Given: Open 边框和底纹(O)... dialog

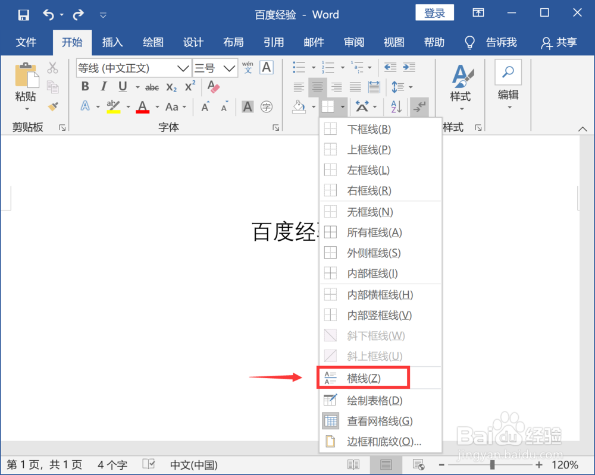Looking at the screenshot, I should coord(381,442).
